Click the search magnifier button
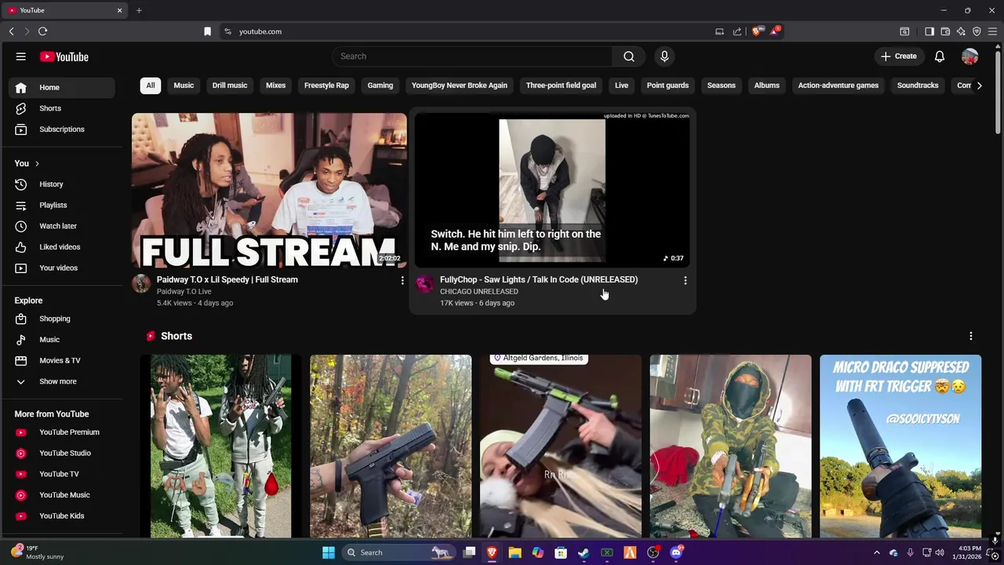Screen dimensions: 1004x565 coord(629,56)
